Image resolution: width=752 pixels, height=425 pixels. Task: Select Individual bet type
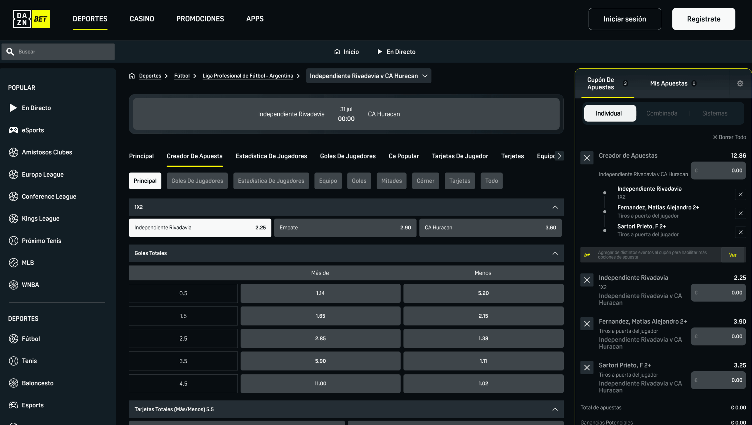click(x=610, y=113)
